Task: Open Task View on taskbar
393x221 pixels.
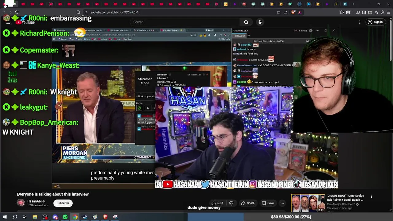Action: pyautogui.click(x=25, y=217)
